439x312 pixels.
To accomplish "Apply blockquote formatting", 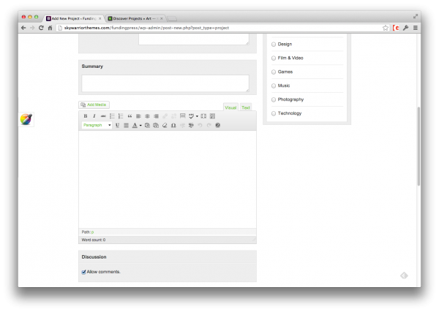I will [x=130, y=116].
